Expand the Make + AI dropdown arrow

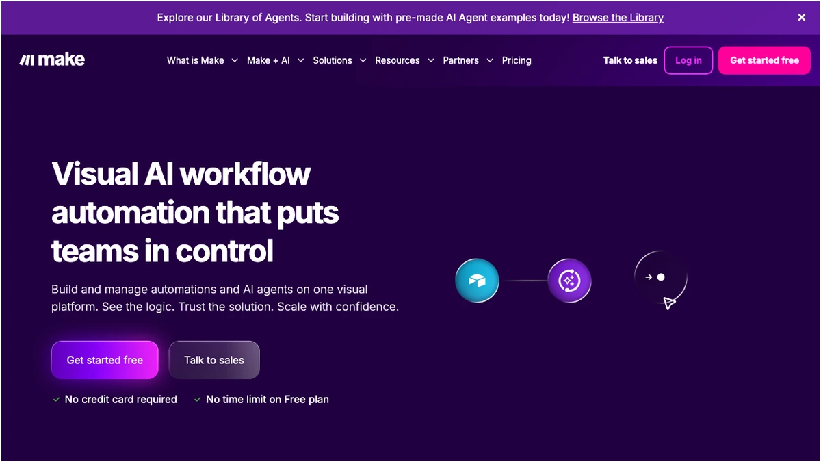pyautogui.click(x=300, y=60)
